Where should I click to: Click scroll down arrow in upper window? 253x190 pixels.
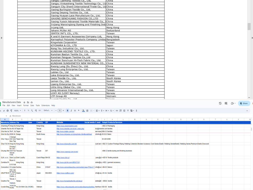[x=249, y=98]
